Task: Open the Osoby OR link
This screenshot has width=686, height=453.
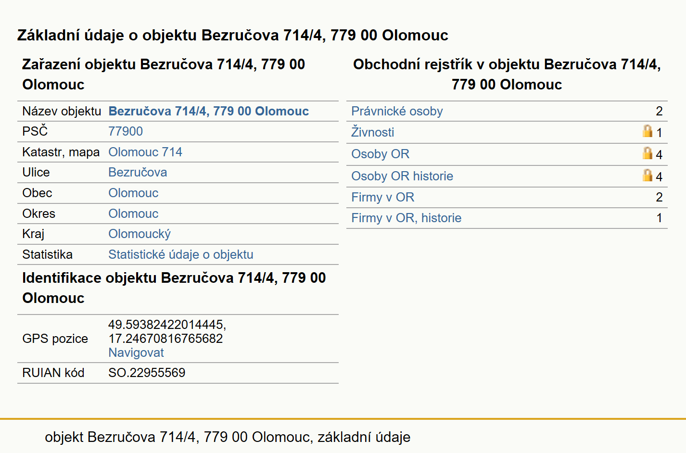Action: (380, 154)
